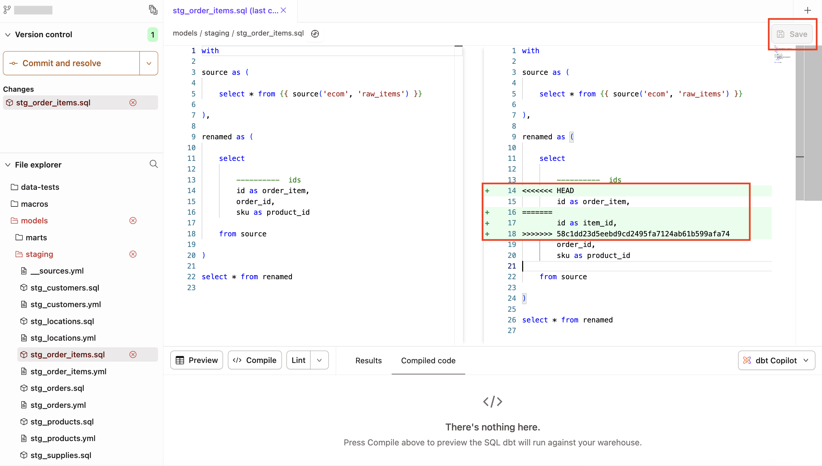
Task: Collapse the Version control section
Action: (7, 34)
